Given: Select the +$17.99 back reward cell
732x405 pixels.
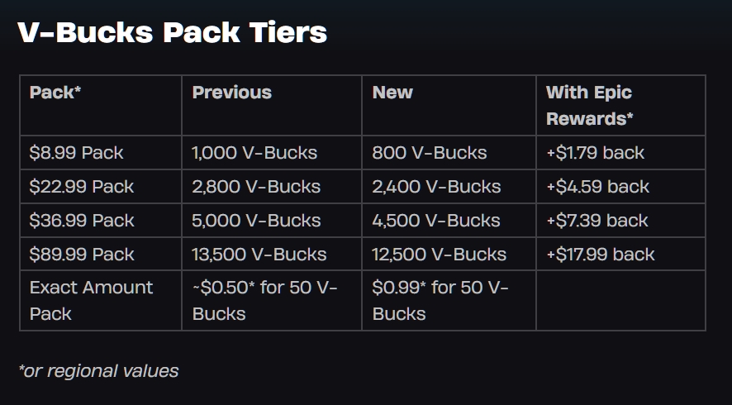Looking at the screenshot, I should pyautogui.click(x=600, y=255).
